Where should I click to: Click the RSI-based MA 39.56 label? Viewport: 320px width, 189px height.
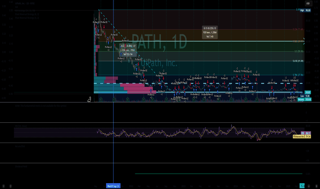click(302, 136)
